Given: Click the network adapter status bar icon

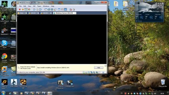Looking at the screenshot, I should point(91,72).
